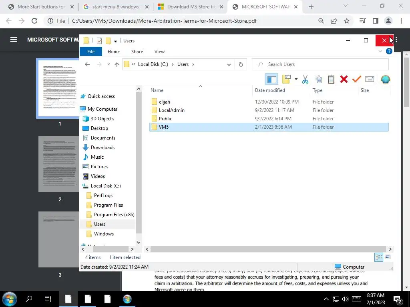Screen dimensions: 410x307
Task: Select the Public folder
Action: pyautogui.click(x=165, y=118)
